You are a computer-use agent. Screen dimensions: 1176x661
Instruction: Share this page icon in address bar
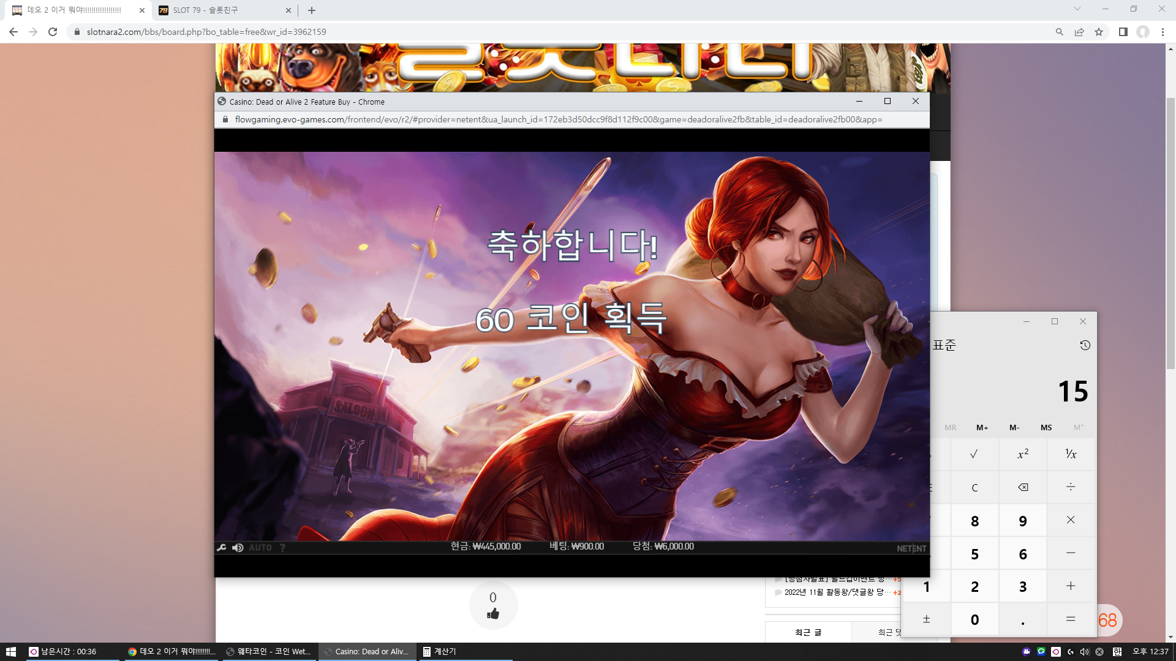[x=1079, y=32]
